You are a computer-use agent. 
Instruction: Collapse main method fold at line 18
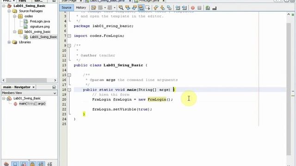[69, 90]
